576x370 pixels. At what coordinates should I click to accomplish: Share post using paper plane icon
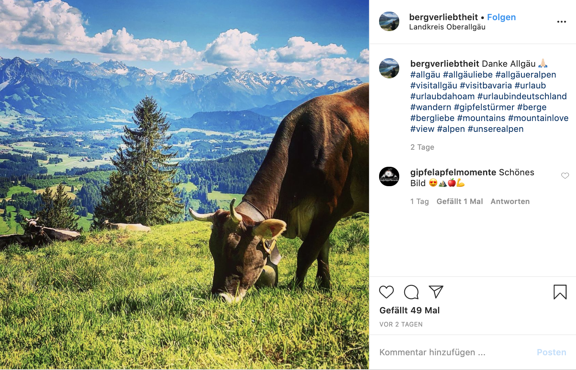pyautogui.click(x=436, y=292)
